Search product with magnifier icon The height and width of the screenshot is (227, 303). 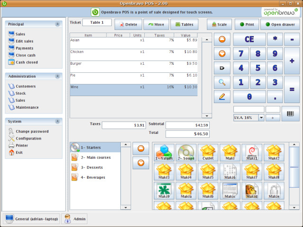(222, 82)
